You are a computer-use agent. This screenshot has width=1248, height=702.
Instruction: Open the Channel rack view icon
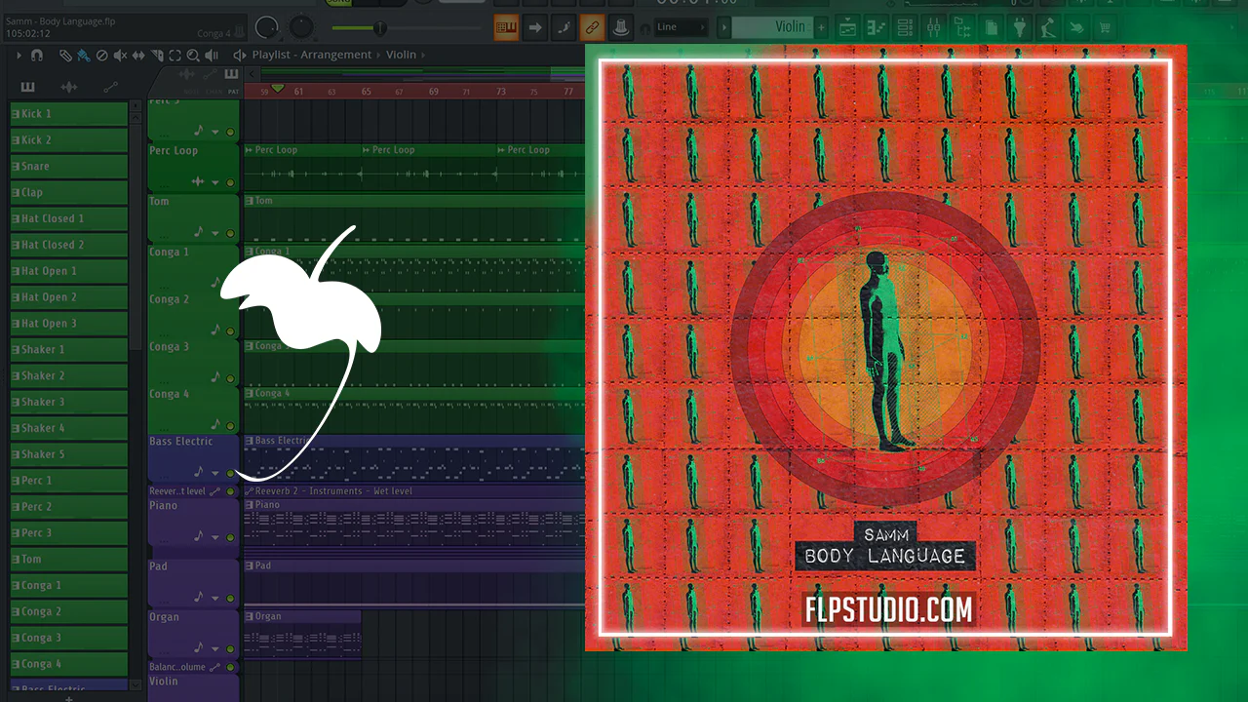pyautogui.click(x=905, y=27)
